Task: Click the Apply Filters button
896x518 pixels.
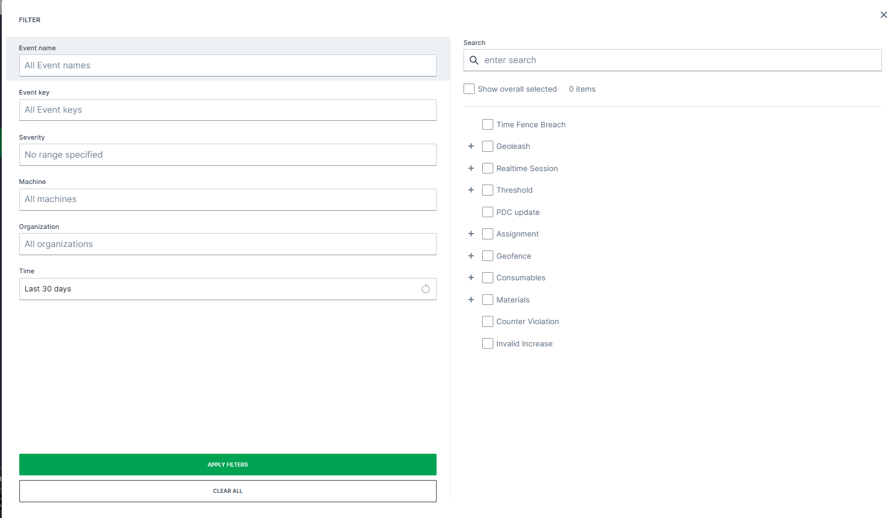Action: [x=227, y=464]
